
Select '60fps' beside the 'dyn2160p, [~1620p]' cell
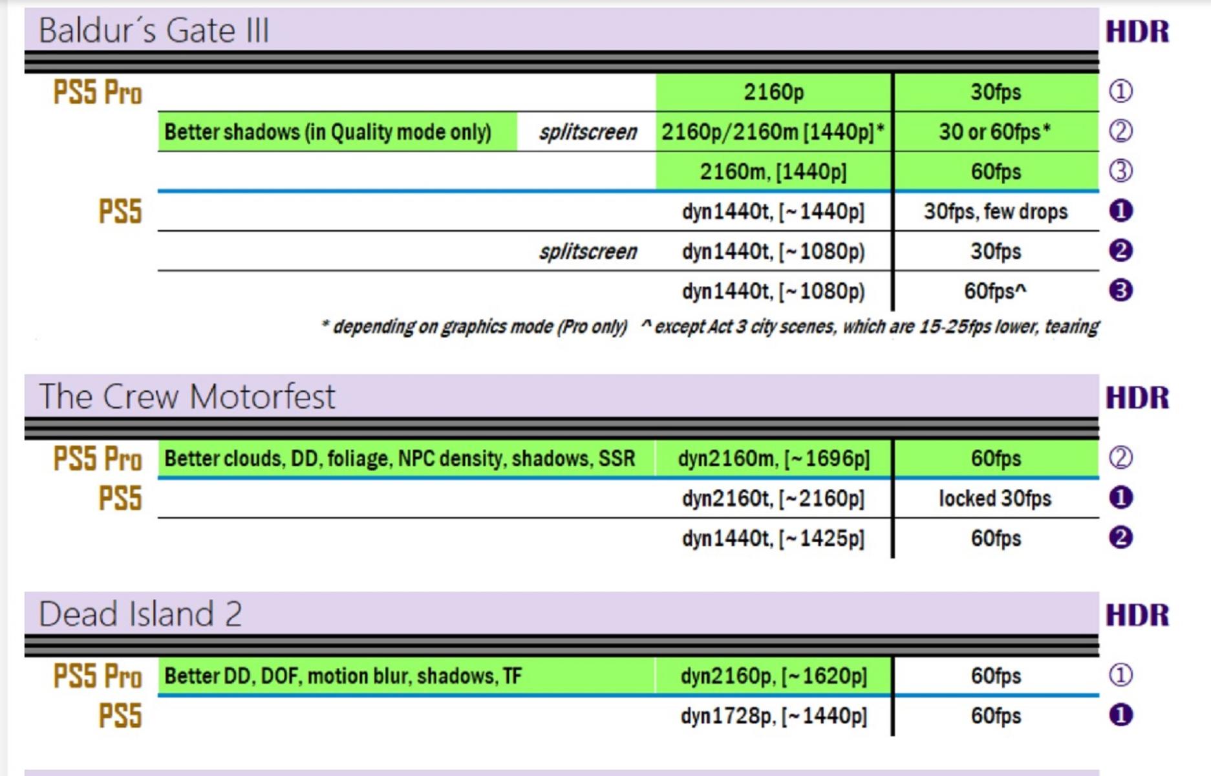(x=996, y=676)
